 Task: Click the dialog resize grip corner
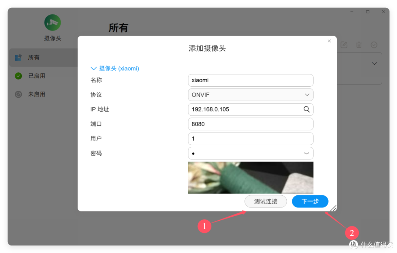coord(333,208)
